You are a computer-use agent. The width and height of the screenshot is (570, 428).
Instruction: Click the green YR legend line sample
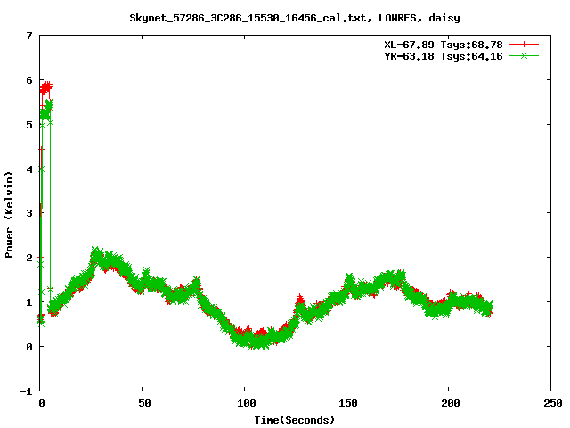coord(524,56)
